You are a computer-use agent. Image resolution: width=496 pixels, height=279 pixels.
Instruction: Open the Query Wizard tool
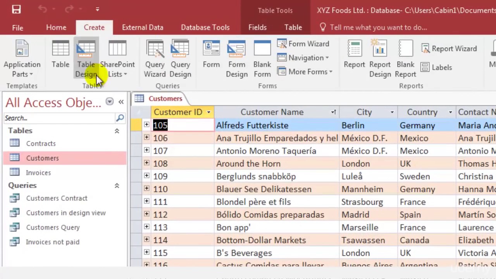(x=155, y=58)
